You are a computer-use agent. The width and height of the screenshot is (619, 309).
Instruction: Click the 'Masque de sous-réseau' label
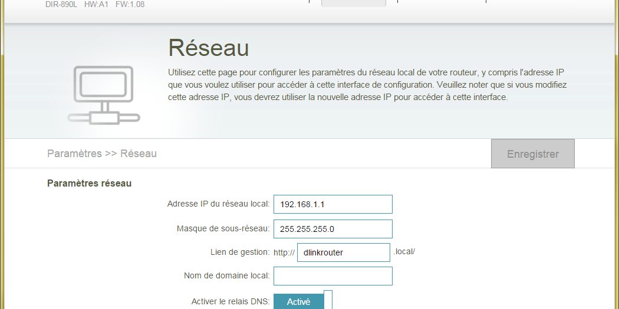click(223, 229)
